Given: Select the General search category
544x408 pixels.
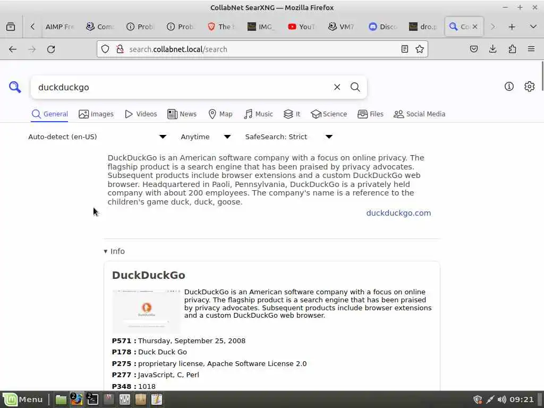Looking at the screenshot, I should 49,114.
